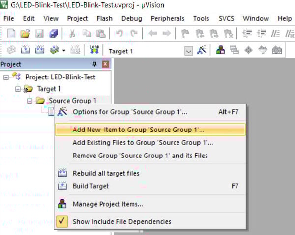Open the Debug menu
The width and height of the screenshot is (295, 235).
click(x=131, y=18)
